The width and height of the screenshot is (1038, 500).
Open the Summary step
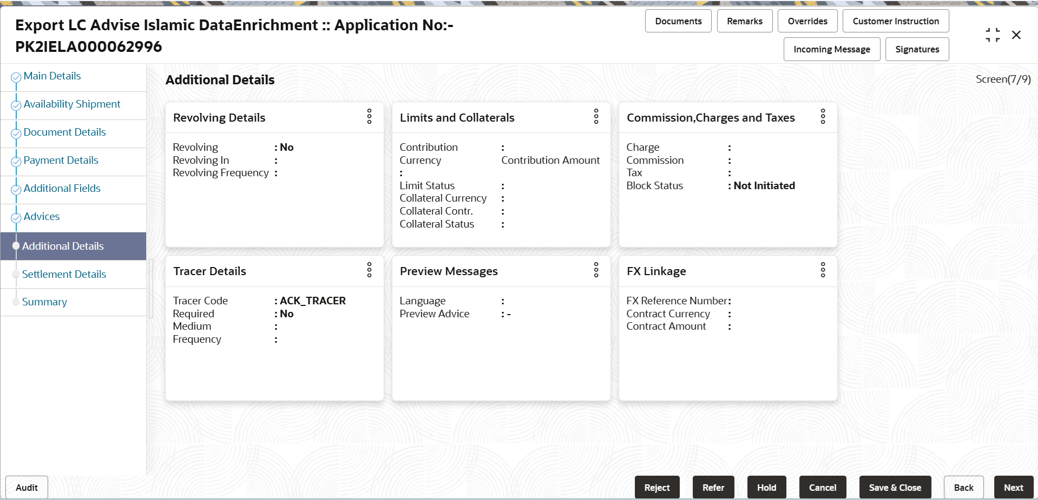pos(44,302)
